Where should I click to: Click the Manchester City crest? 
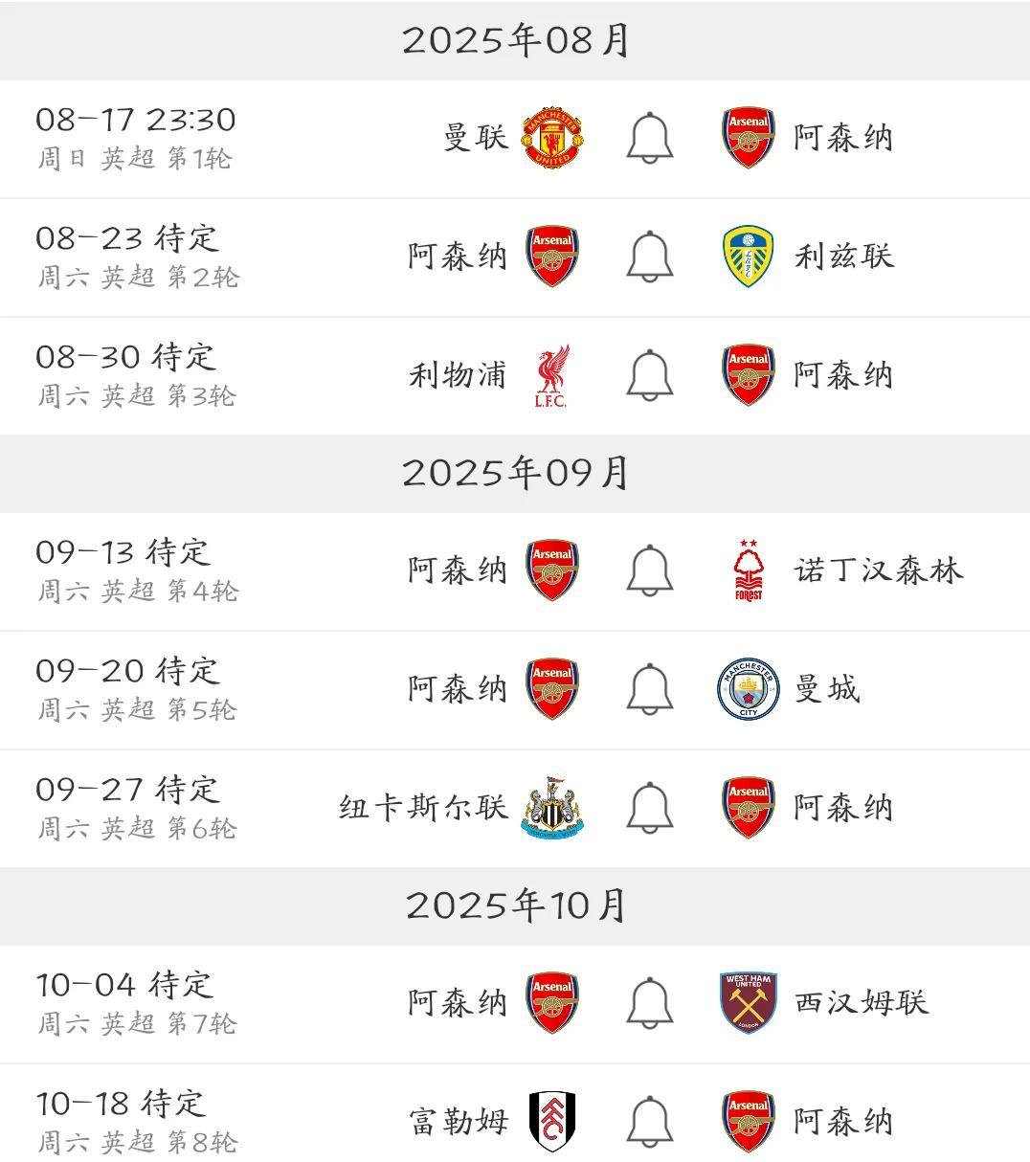[749, 689]
